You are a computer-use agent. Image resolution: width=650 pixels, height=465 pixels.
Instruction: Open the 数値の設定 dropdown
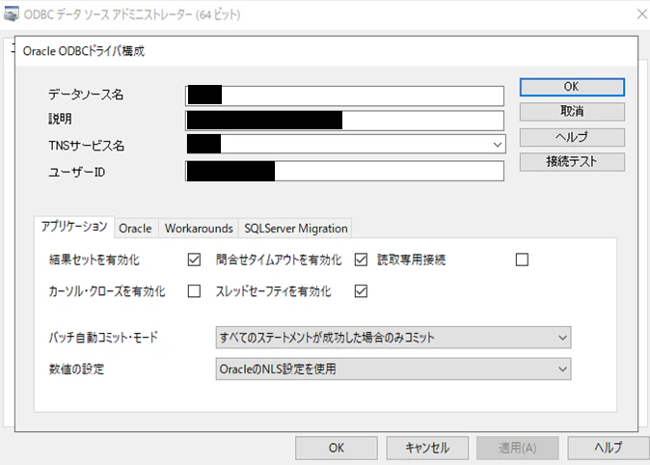[x=393, y=369]
